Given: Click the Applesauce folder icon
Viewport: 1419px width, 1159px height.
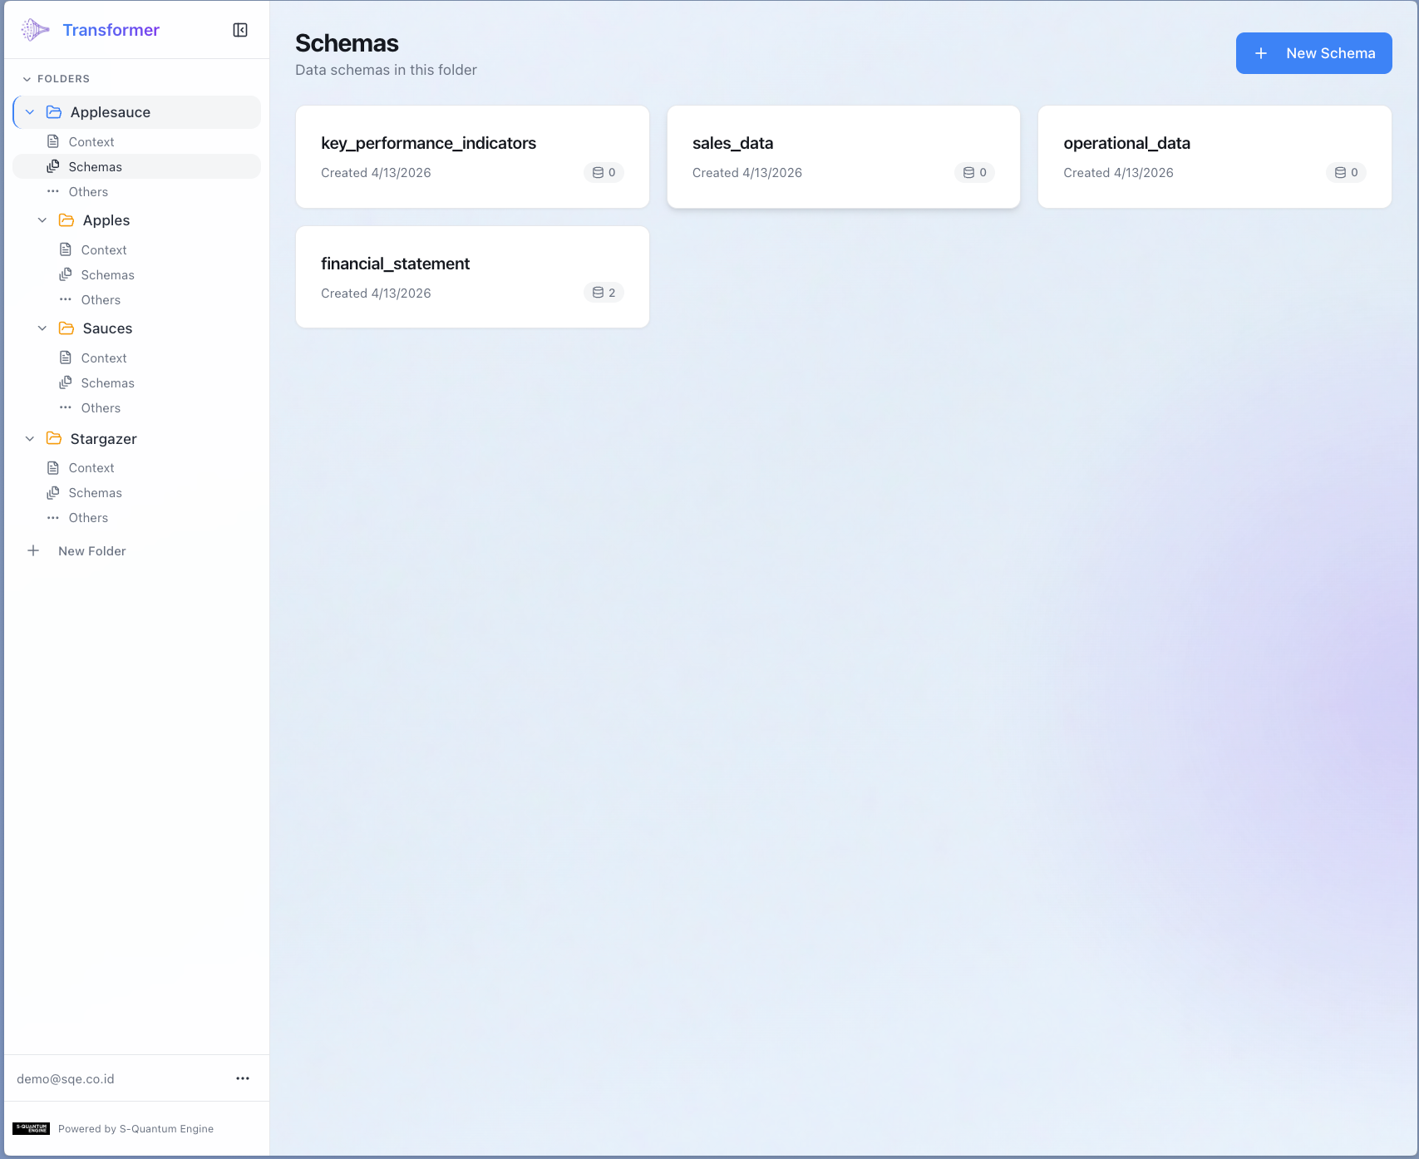Looking at the screenshot, I should pos(54,112).
